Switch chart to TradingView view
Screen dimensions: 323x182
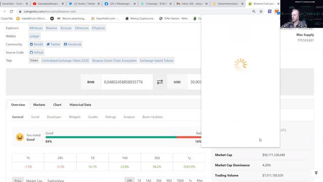click(56, 180)
